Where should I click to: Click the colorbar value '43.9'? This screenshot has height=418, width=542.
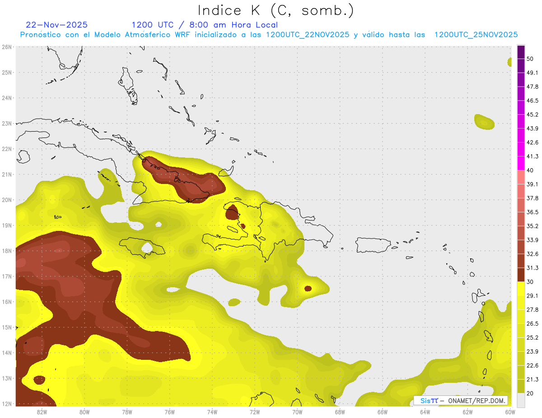click(x=533, y=129)
